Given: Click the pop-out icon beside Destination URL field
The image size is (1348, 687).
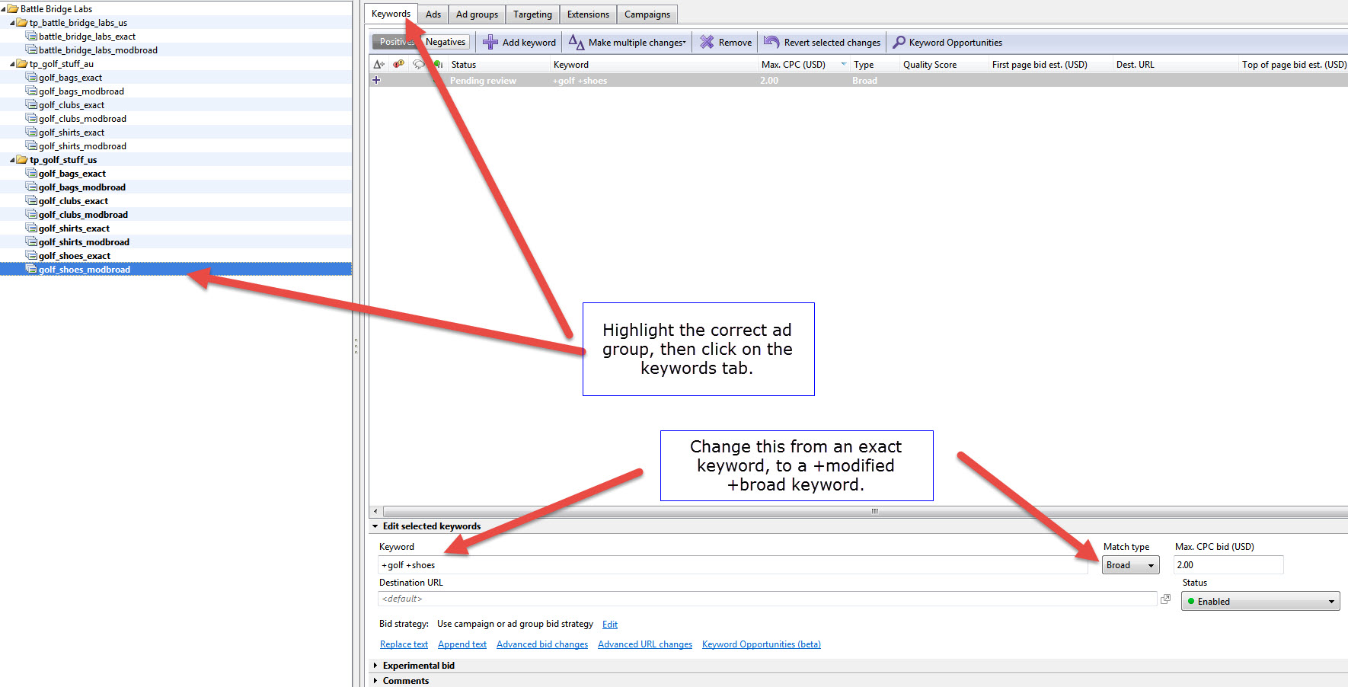Looking at the screenshot, I should (x=1165, y=599).
